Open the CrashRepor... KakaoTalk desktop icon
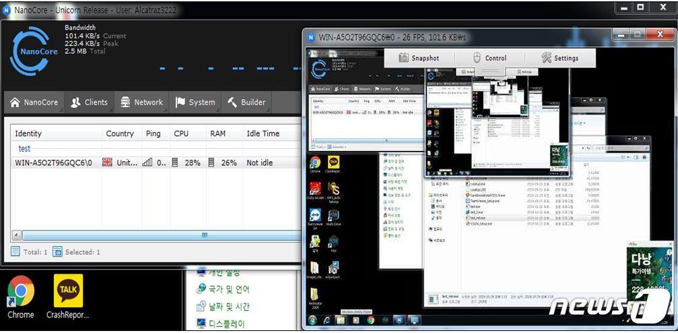678x333 pixels. (x=68, y=296)
